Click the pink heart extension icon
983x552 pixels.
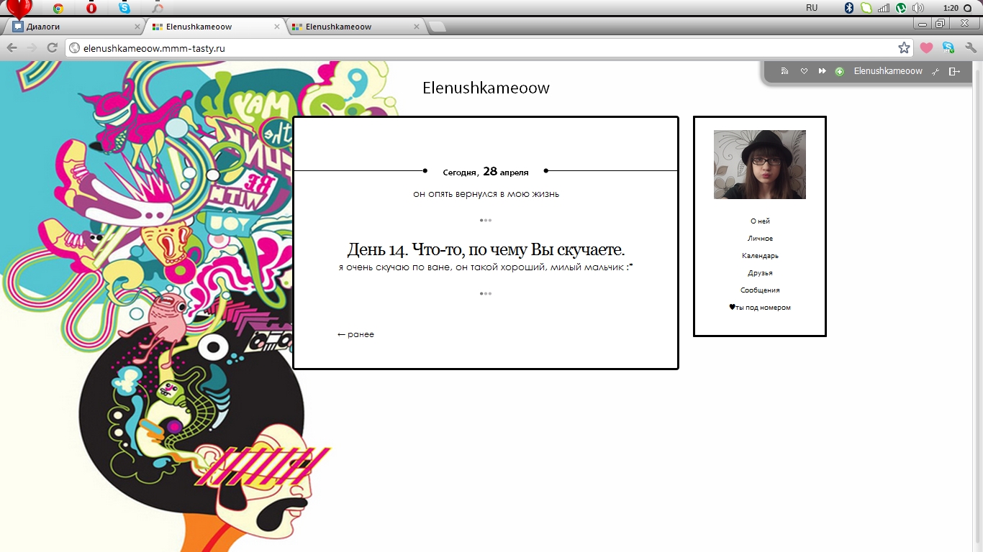tap(926, 48)
